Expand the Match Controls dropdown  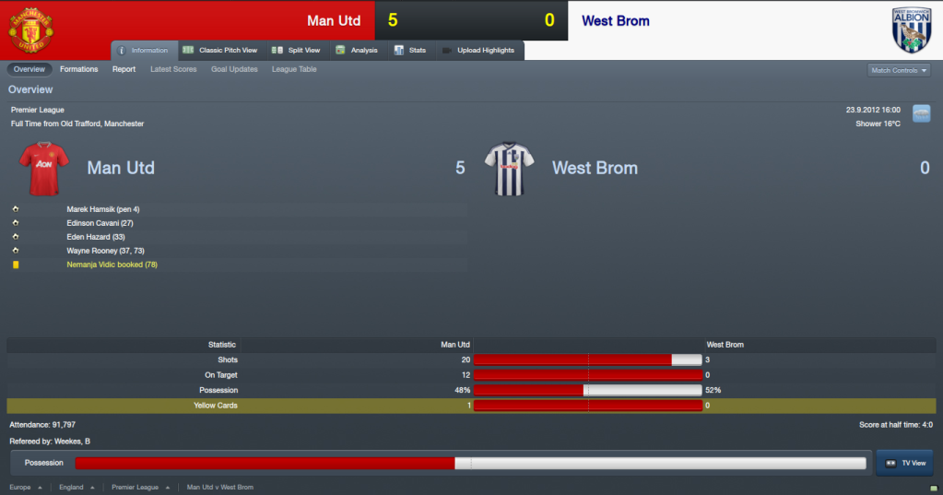899,70
